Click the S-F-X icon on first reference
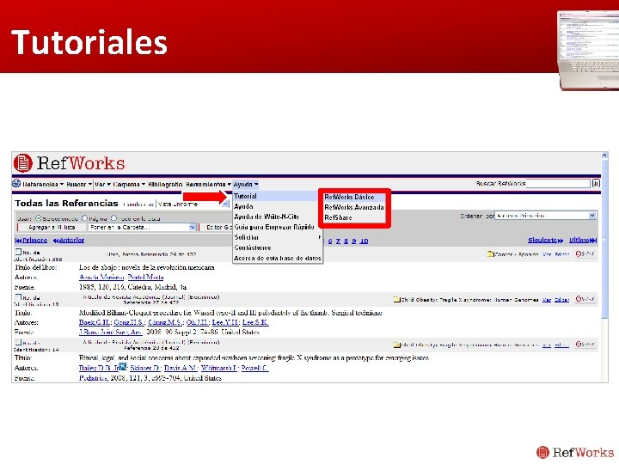Screen dimensions: 619x464 585,253
